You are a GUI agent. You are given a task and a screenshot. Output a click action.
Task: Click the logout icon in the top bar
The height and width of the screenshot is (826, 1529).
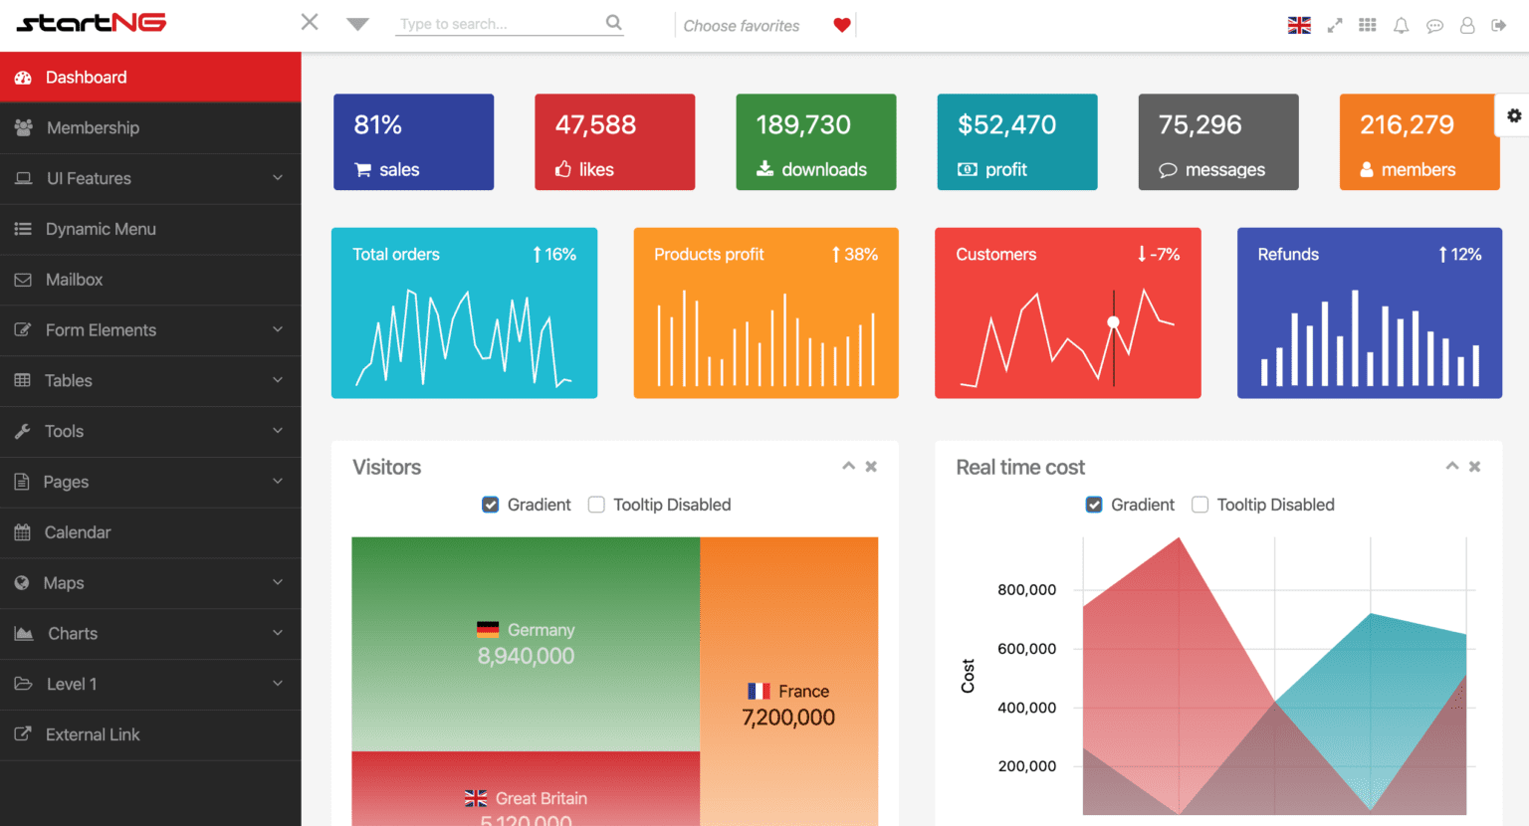click(1499, 25)
